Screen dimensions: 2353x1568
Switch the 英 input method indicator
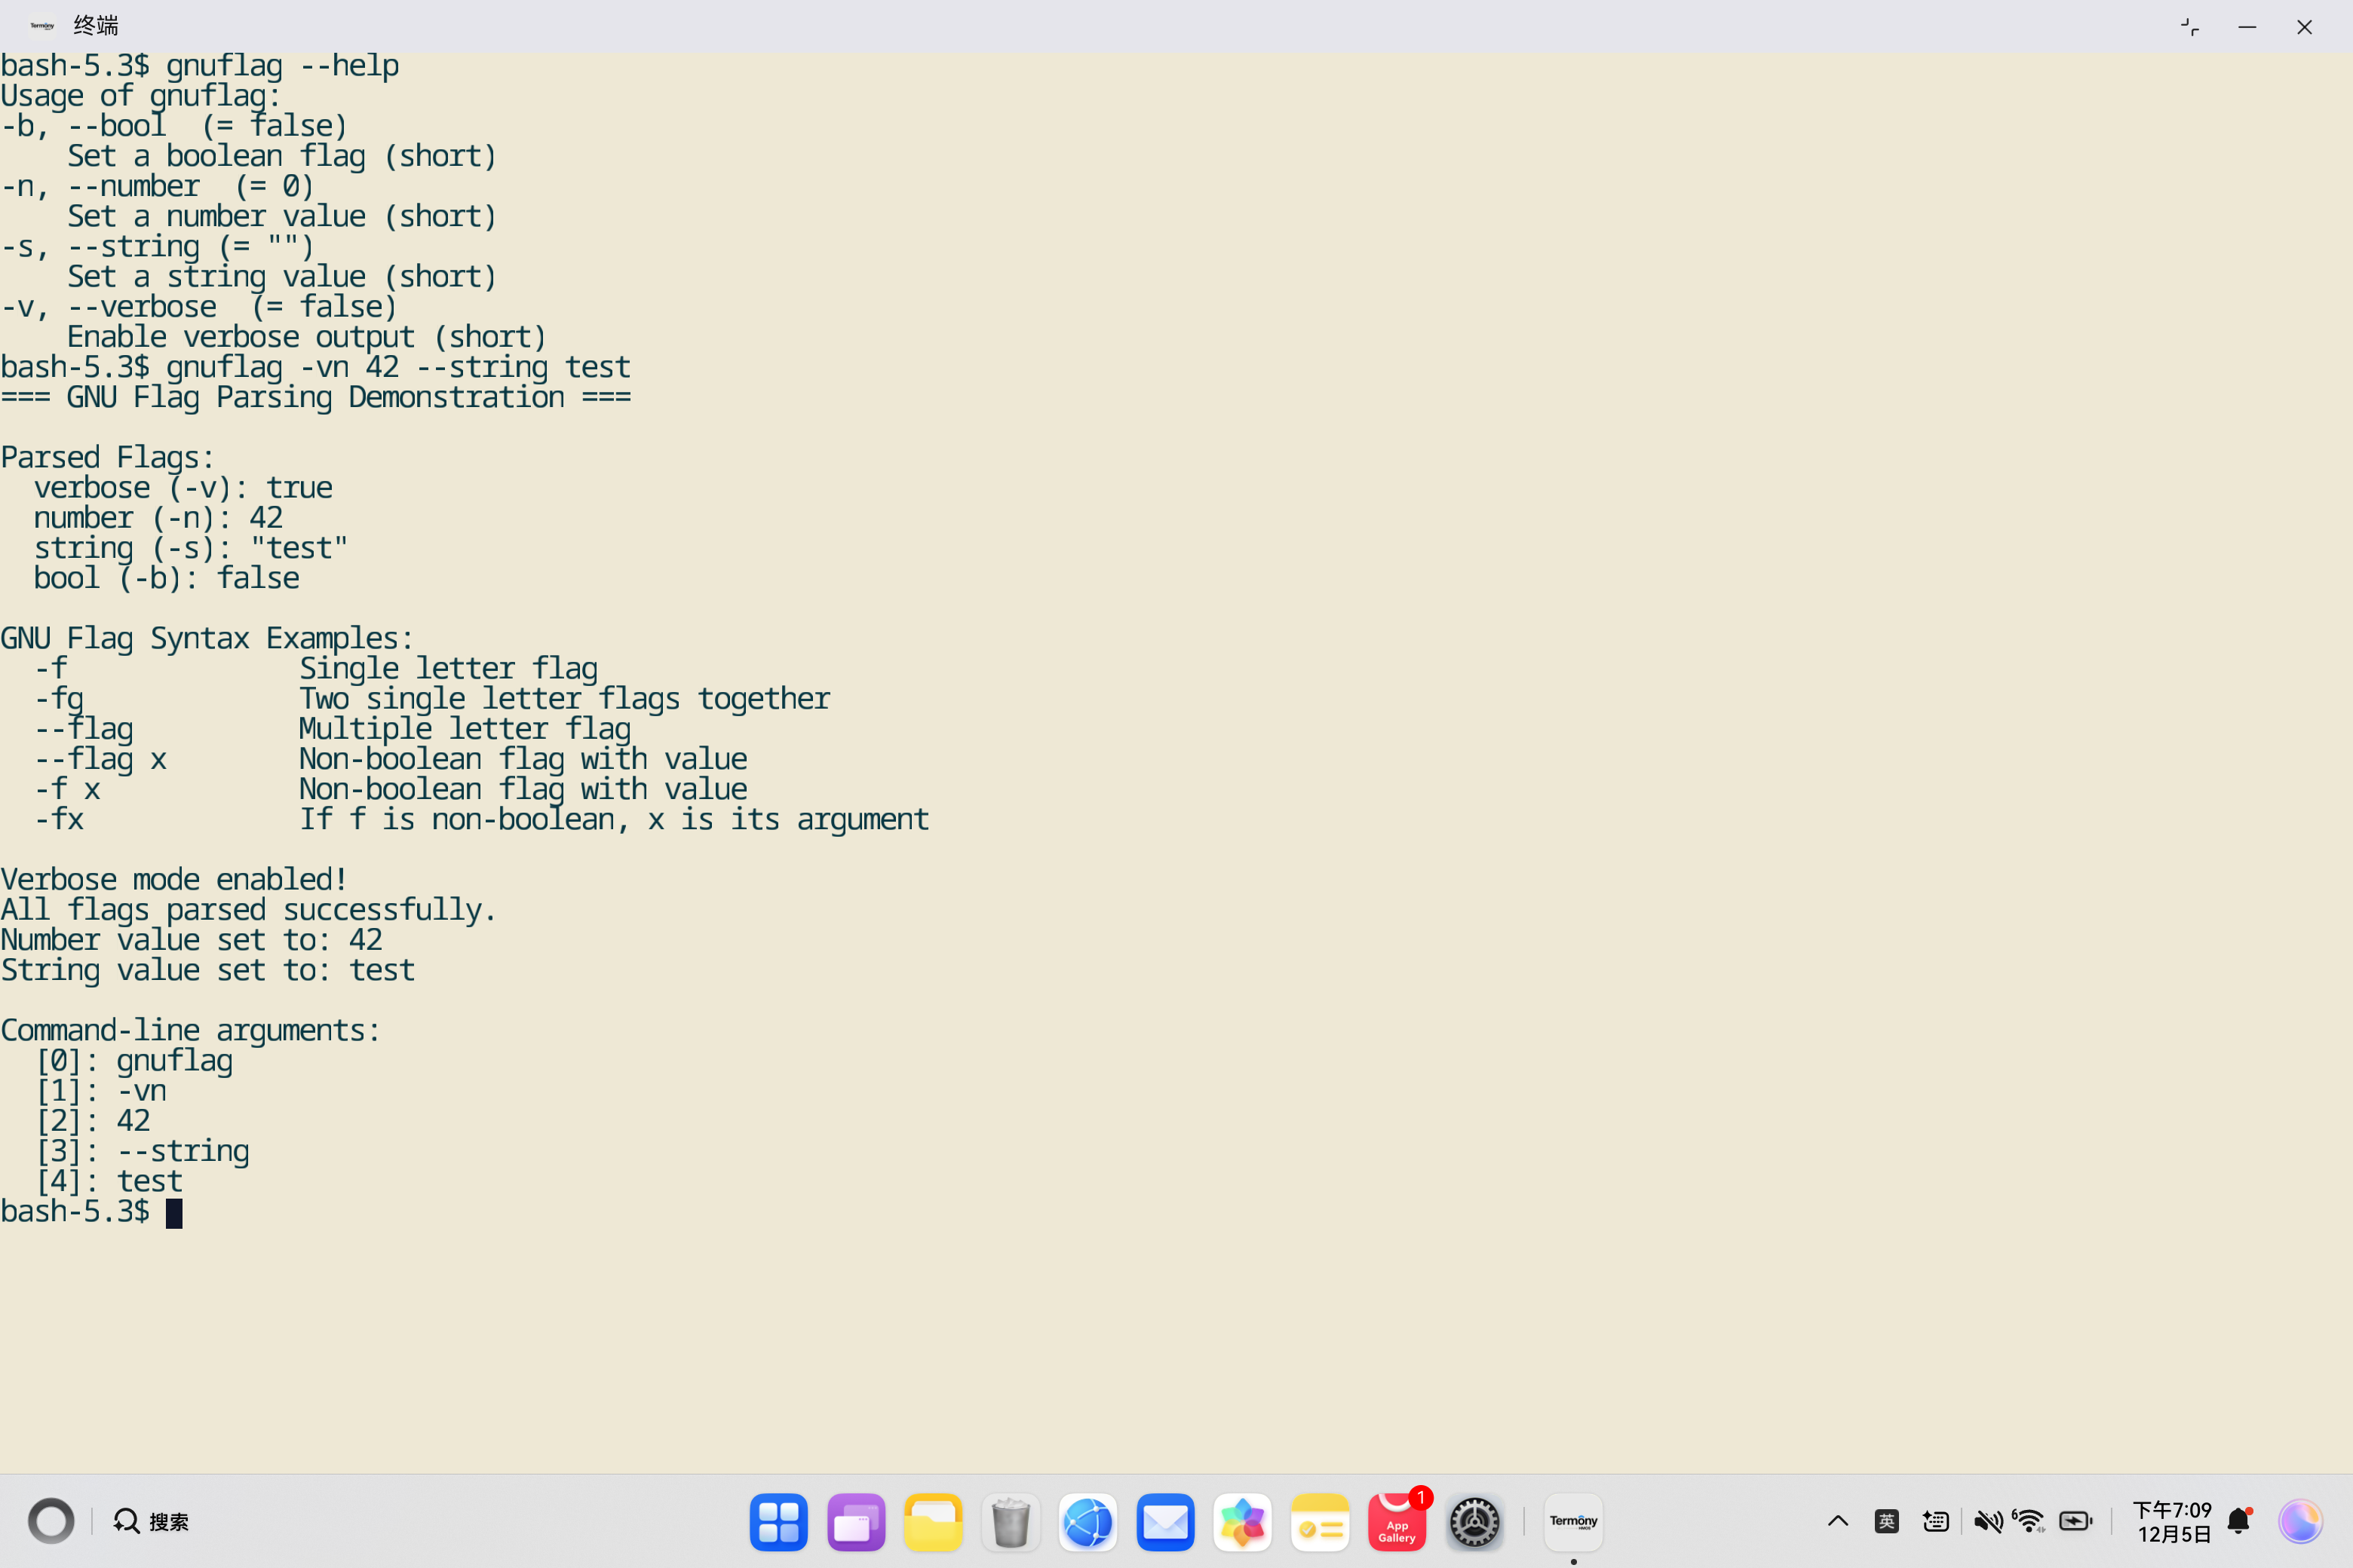(1887, 1522)
